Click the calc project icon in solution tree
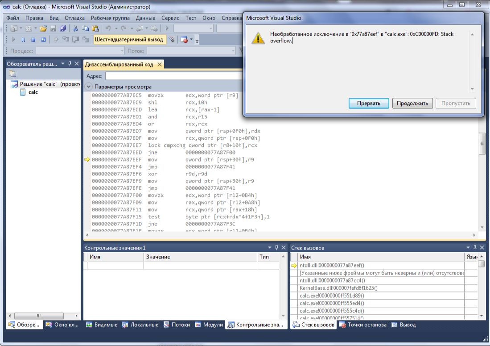 [x=23, y=92]
